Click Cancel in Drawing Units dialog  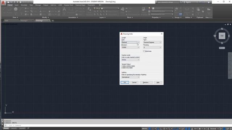(134, 82)
